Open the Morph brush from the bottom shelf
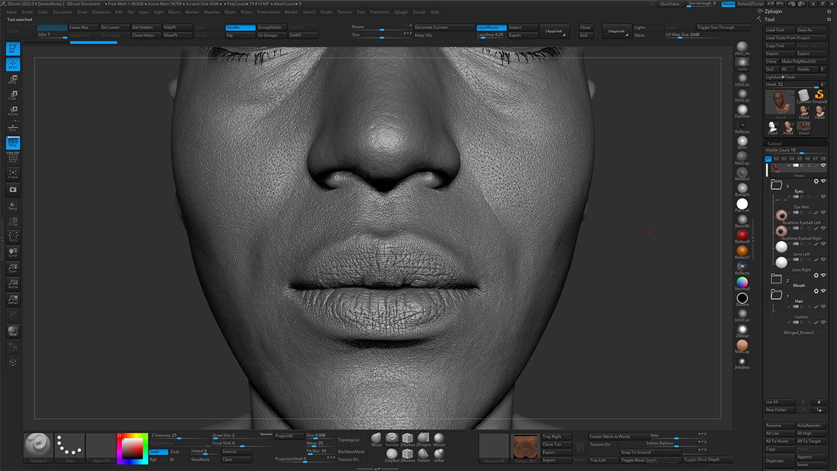Image resolution: width=837 pixels, height=471 pixels. tap(439, 437)
